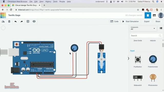
Task: Open macOS Spotlight search
Action: click(x=153, y=2)
